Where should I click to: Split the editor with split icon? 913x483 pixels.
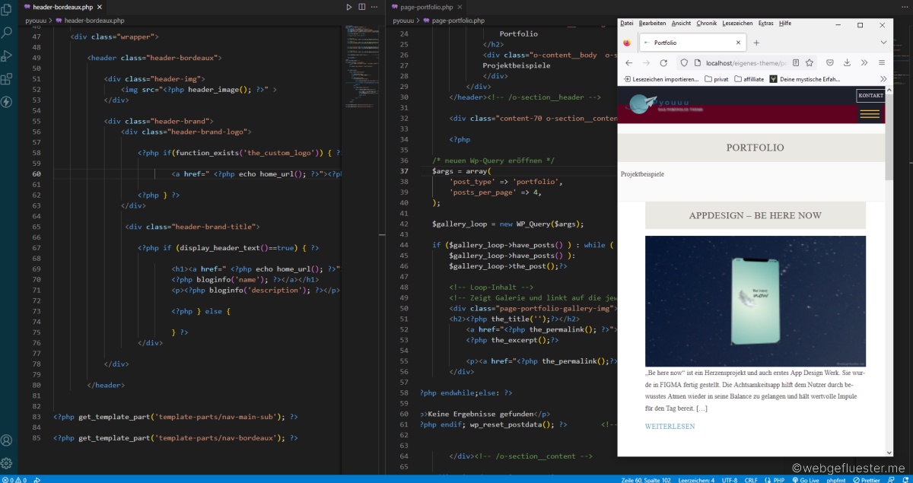click(361, 7)
